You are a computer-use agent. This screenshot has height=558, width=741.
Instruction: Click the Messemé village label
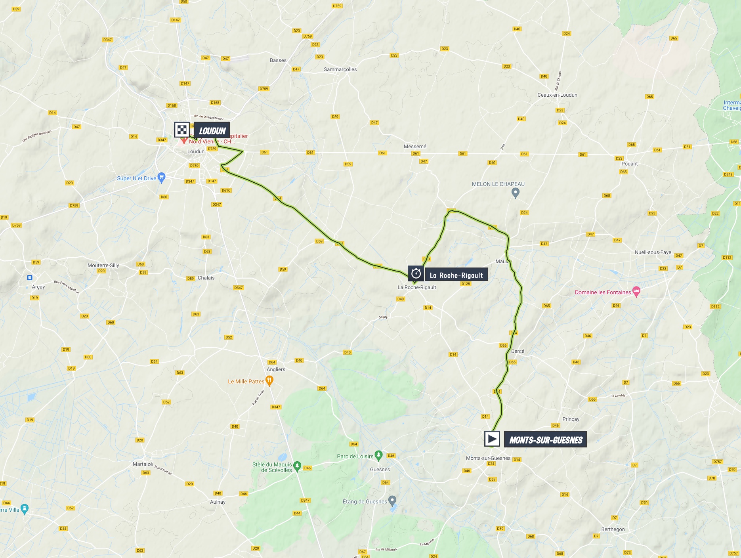pyautogui.click(x=415, y=147)
